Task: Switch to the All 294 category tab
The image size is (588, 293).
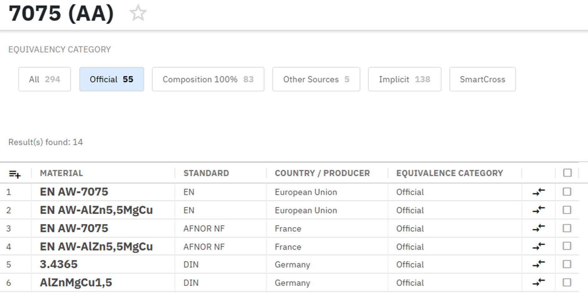Action: pos(45,79)
